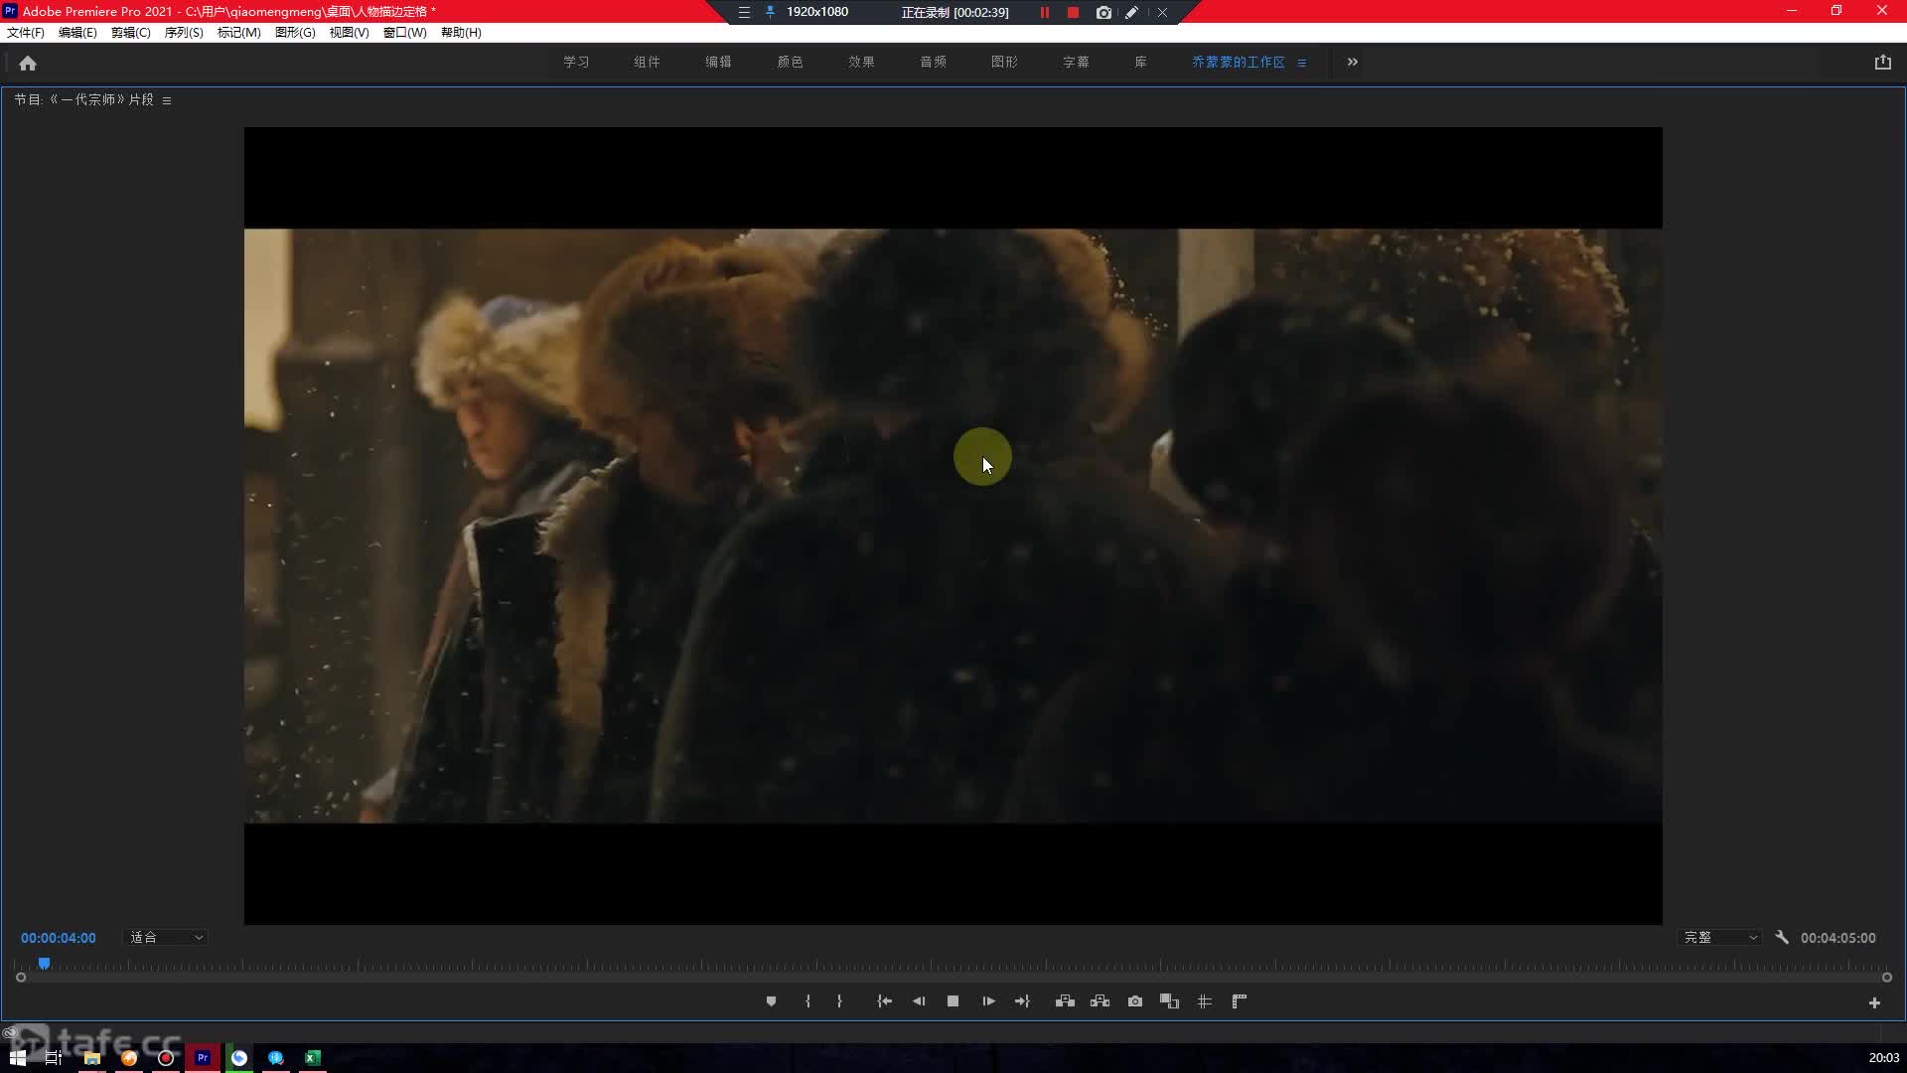1907x1073 pixels.
Task: Click the Home button
Action: click(x=28, y=63)
